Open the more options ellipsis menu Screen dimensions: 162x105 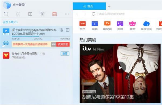pyautogui.click(x=67, y=14)
